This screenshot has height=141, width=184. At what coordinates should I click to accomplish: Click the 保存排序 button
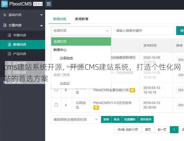[x=146, y=119]
